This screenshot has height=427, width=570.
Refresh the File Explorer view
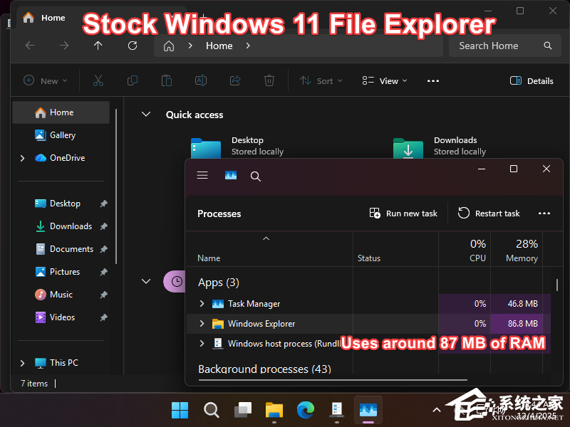[133, 46]
